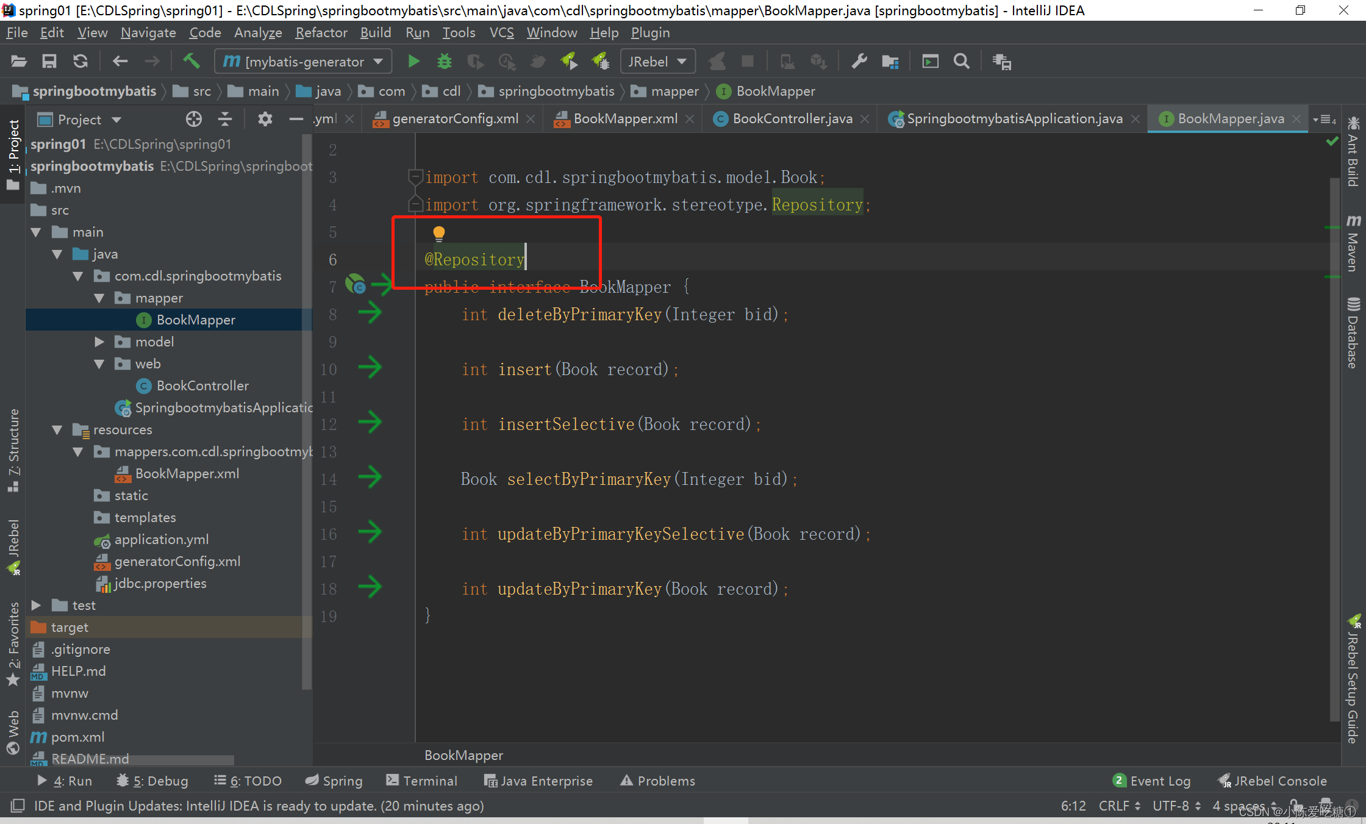Click the Debug bug icon

[445, 62]
